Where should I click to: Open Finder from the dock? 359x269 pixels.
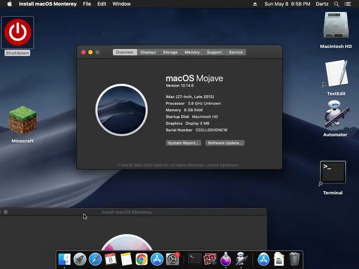point(65,260)
